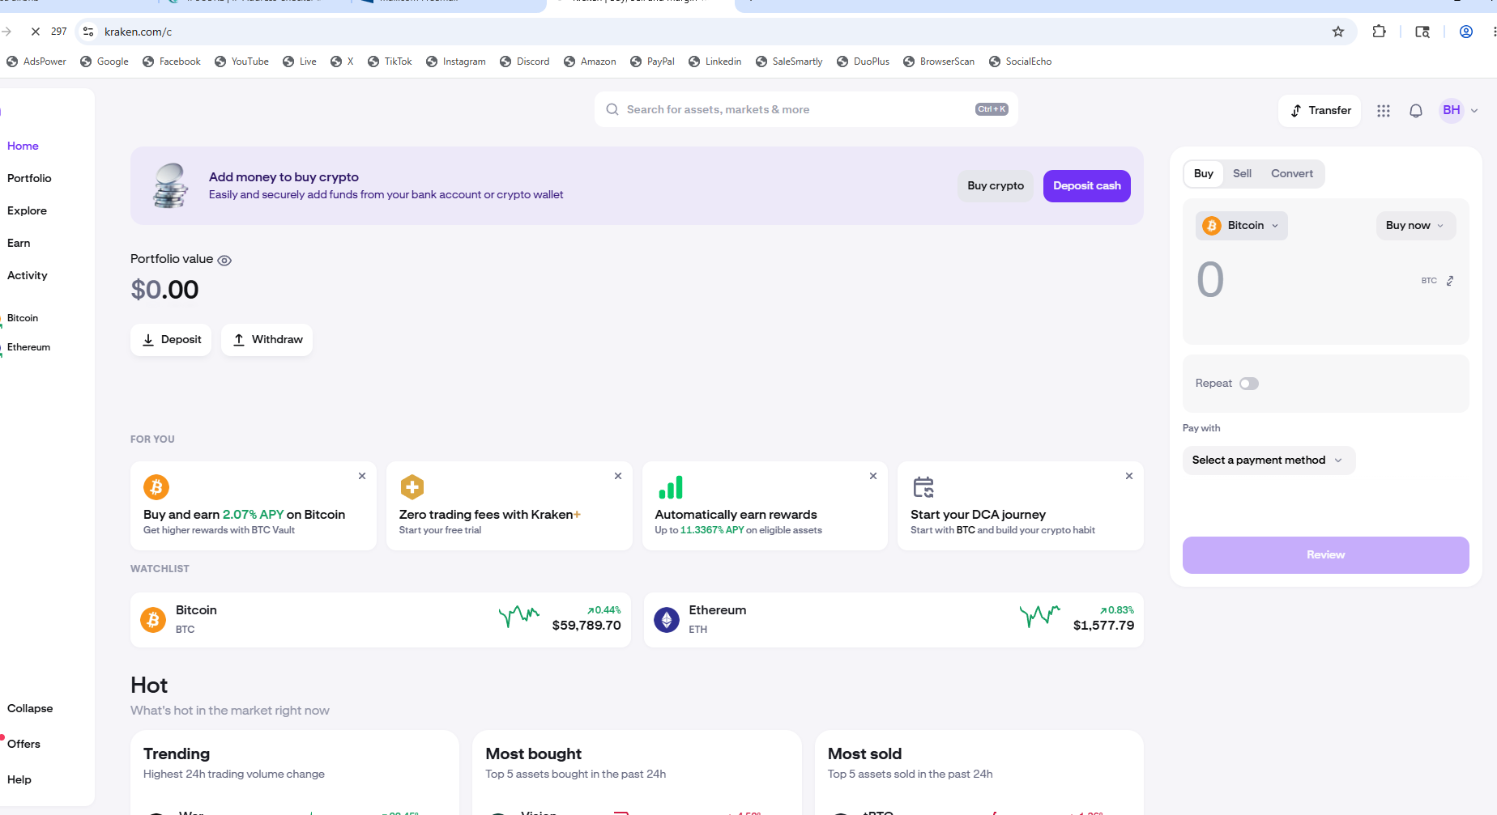The image size is (1497, 815).
Task: Open the TikTok bookmark
Action: click(390, 62)
